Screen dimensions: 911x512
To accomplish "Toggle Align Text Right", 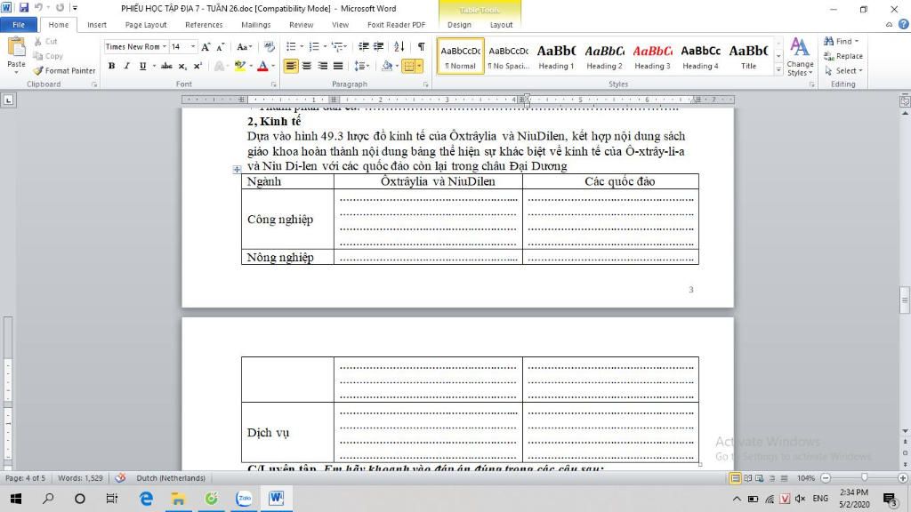I will click(322, 66).
